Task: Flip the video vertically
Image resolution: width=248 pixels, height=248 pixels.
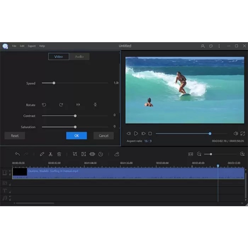Action: coord(95,105)
